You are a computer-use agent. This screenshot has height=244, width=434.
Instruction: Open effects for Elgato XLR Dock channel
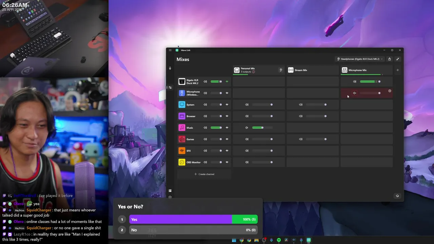(227, 82)
